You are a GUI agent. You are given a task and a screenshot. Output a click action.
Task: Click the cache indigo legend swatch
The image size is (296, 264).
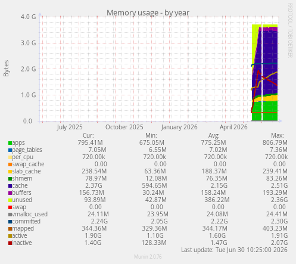[10, 186]
